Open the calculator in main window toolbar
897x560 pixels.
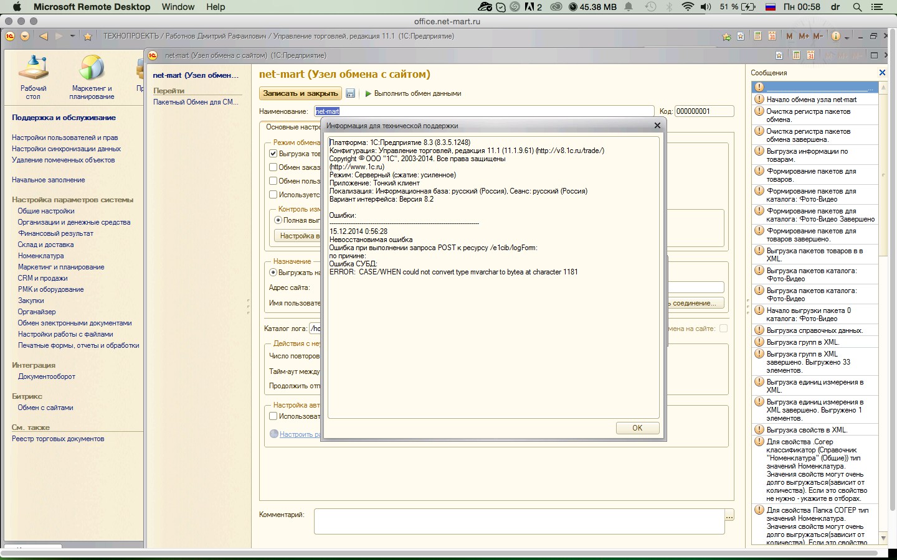(x=757, y=36)
